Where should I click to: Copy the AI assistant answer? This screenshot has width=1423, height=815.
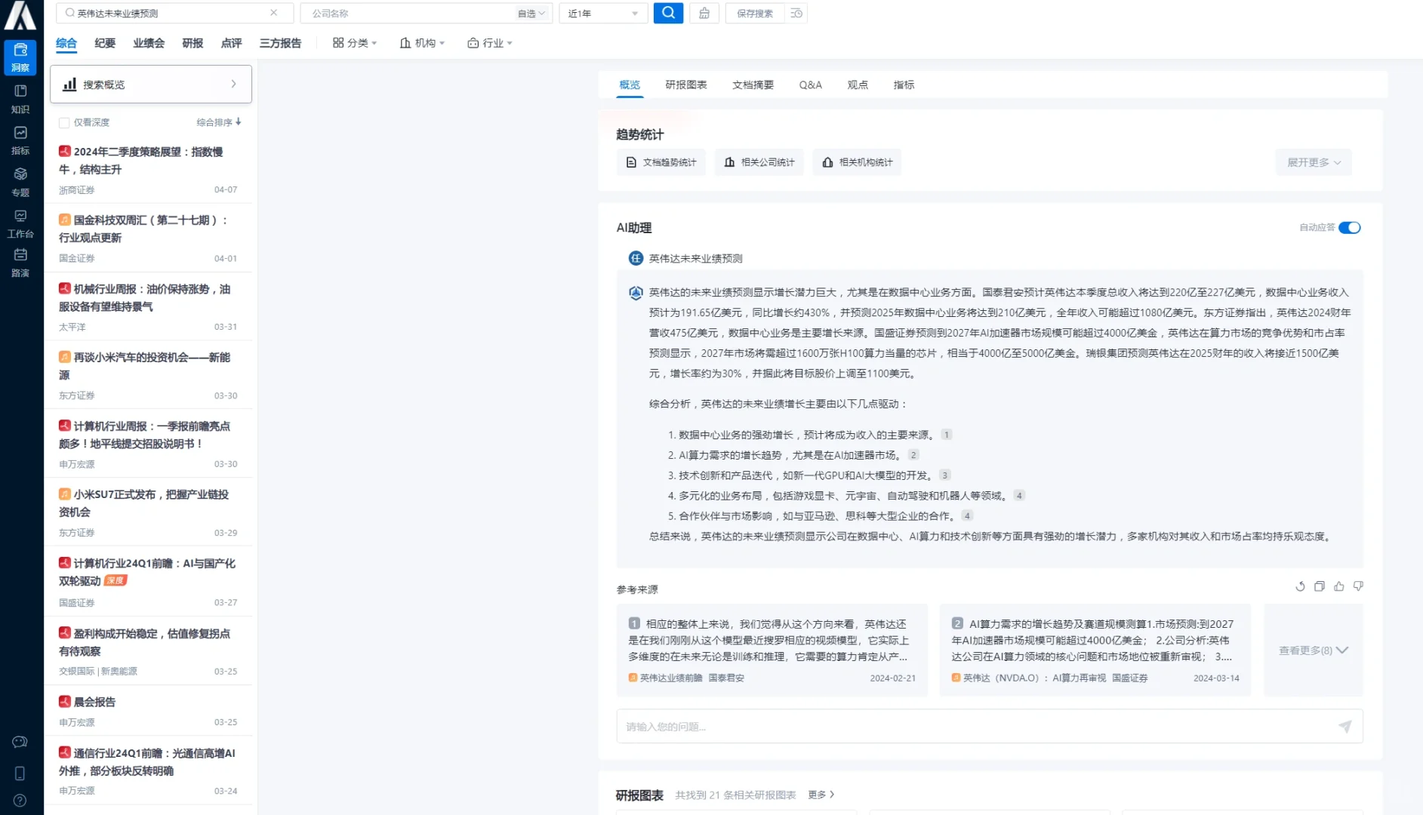[1320, 586]
